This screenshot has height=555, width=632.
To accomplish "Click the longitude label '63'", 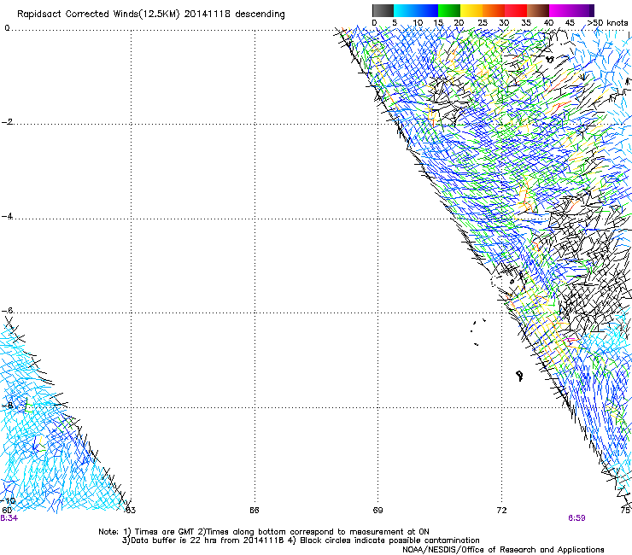I will [131, 511].
